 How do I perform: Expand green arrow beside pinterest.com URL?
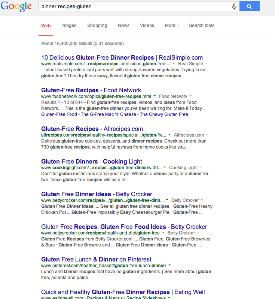(x=169, y=265)
